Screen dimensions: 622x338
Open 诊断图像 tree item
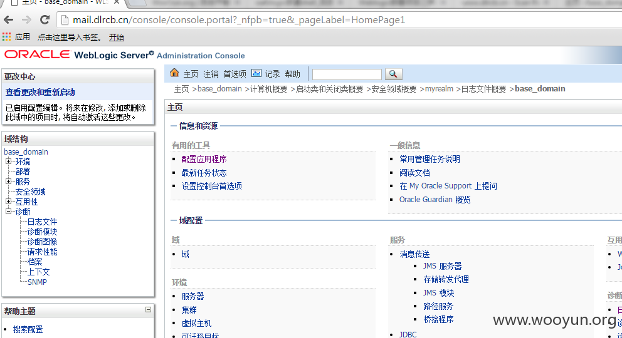42,242
